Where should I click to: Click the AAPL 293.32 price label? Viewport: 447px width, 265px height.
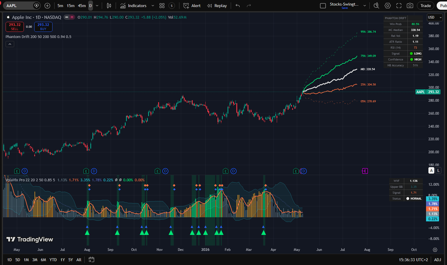coord(428,92)
